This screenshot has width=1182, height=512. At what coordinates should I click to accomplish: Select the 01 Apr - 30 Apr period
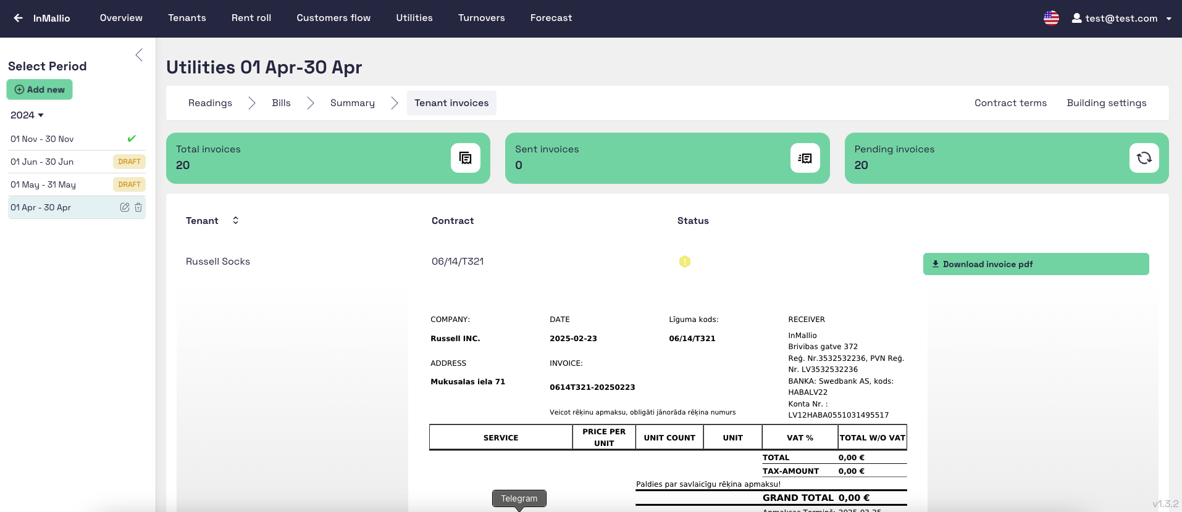tap(77, 207)
